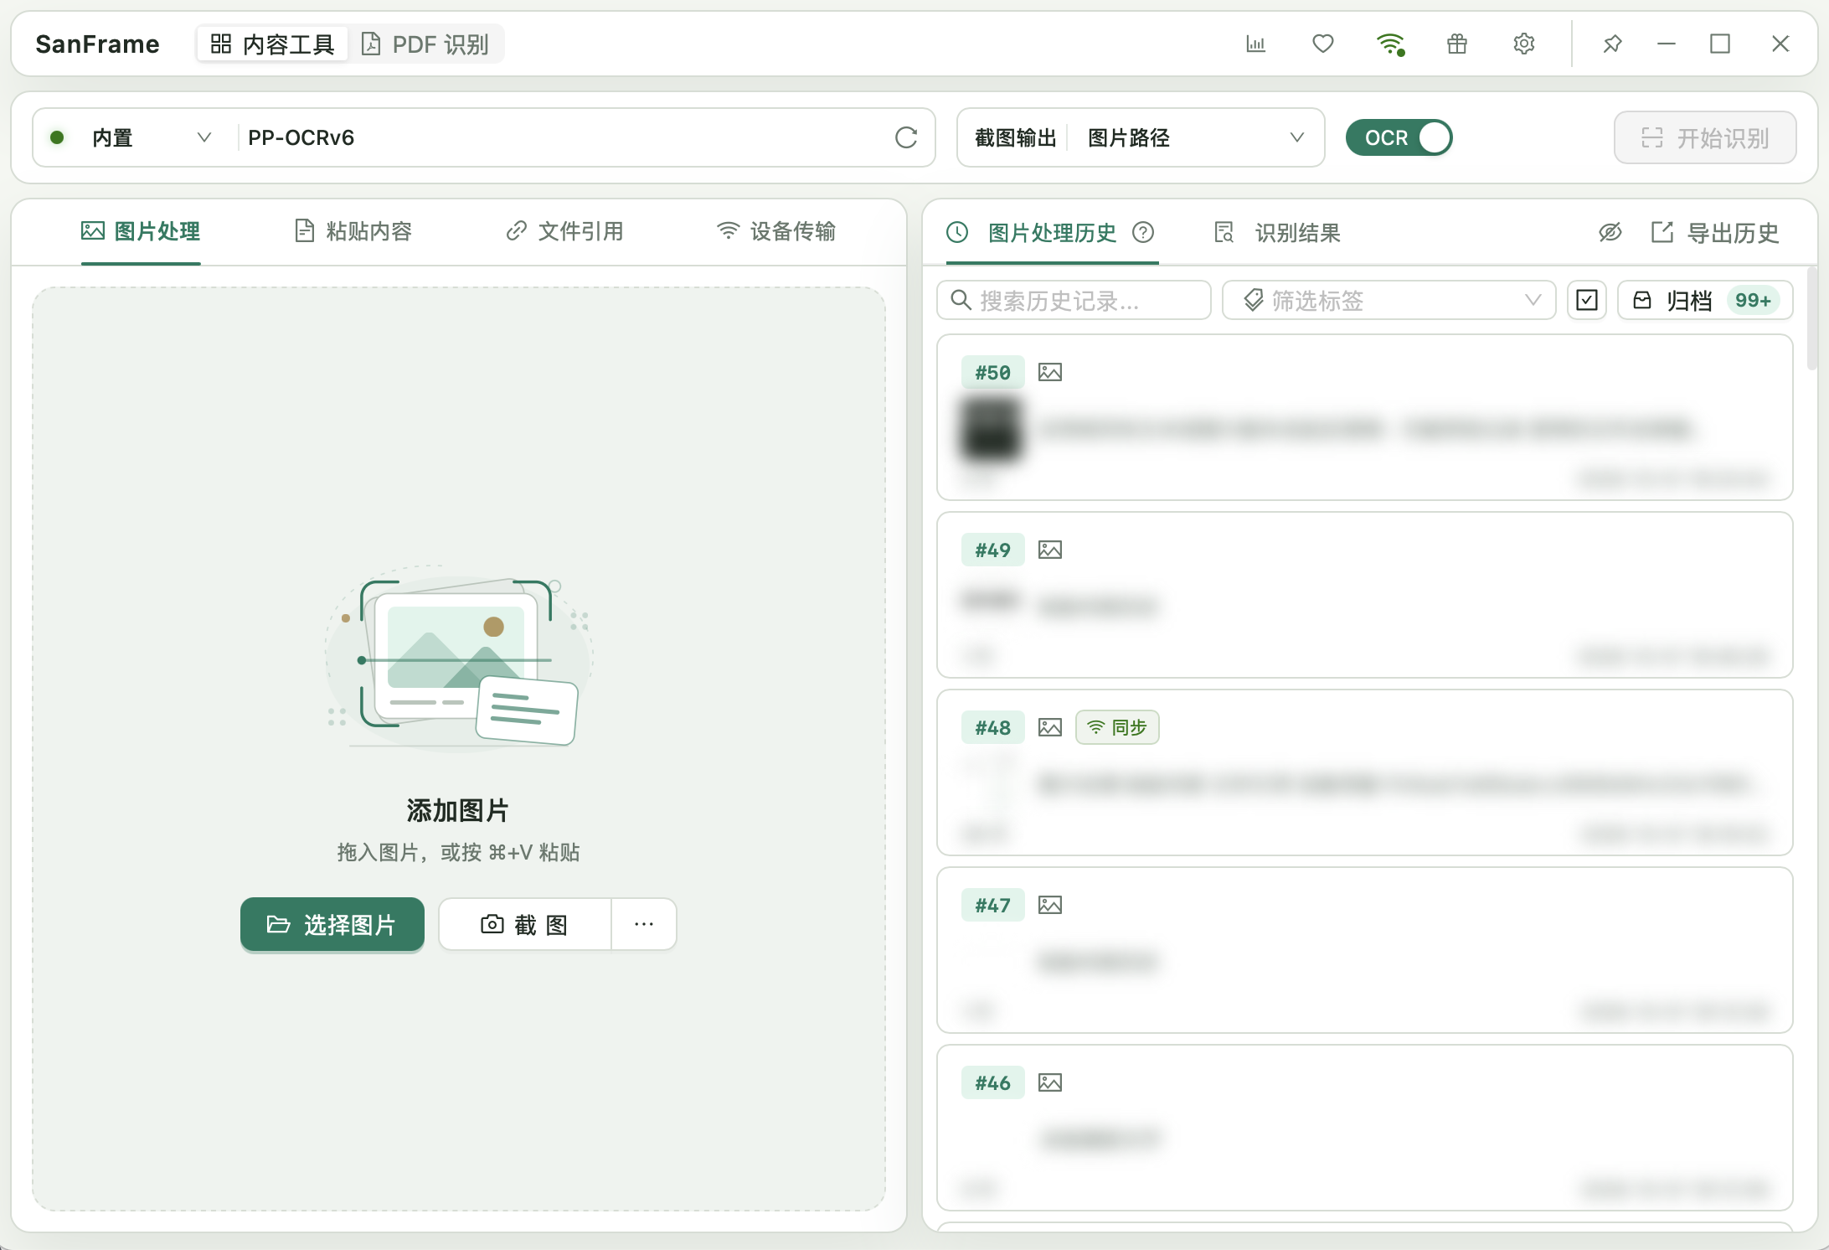Select the 设备传输 tab
Image resolution: width=1829 pixels, height=1250 pixels.
776,231
